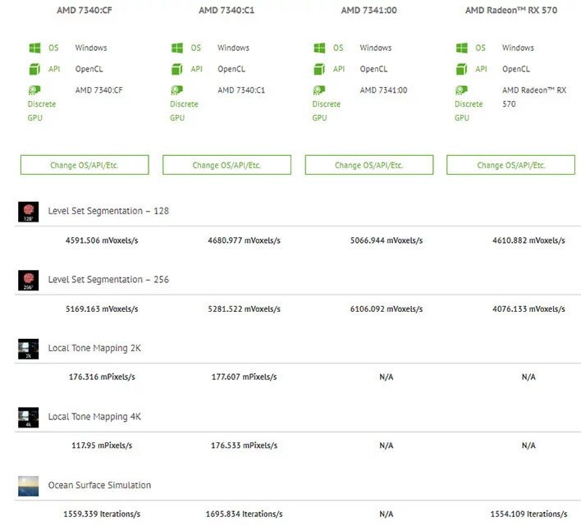Click the Ocean Surface Simulation test title

click(x=99, y=486)
